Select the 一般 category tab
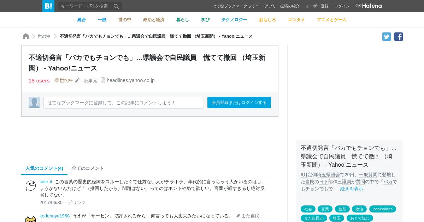The height and width of the screenshot is (222, 424). pos(102,20)
